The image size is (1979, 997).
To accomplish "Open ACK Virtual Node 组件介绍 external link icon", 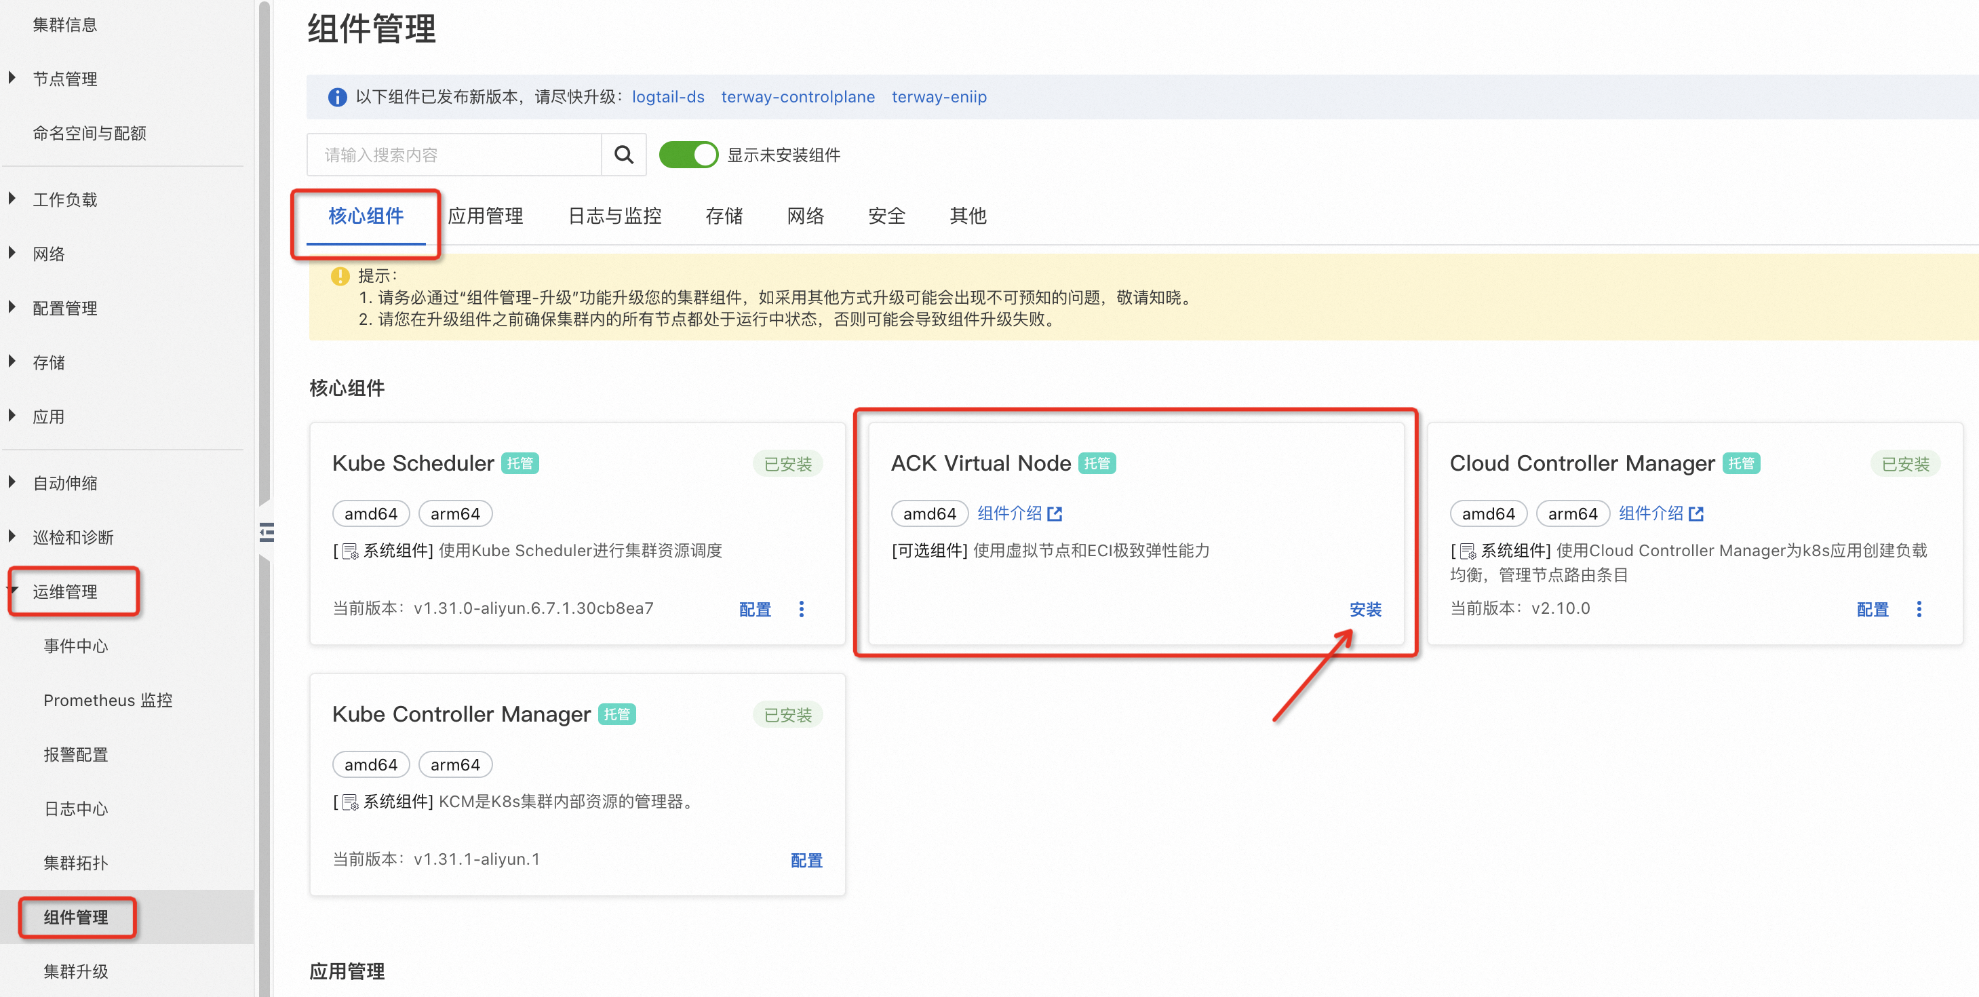I will (1055, 514).
